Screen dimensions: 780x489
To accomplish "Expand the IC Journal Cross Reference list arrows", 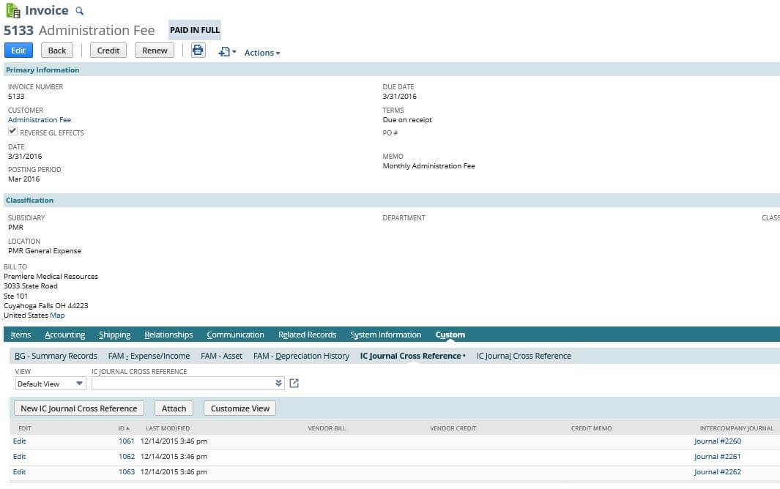I will pos(278,384).
